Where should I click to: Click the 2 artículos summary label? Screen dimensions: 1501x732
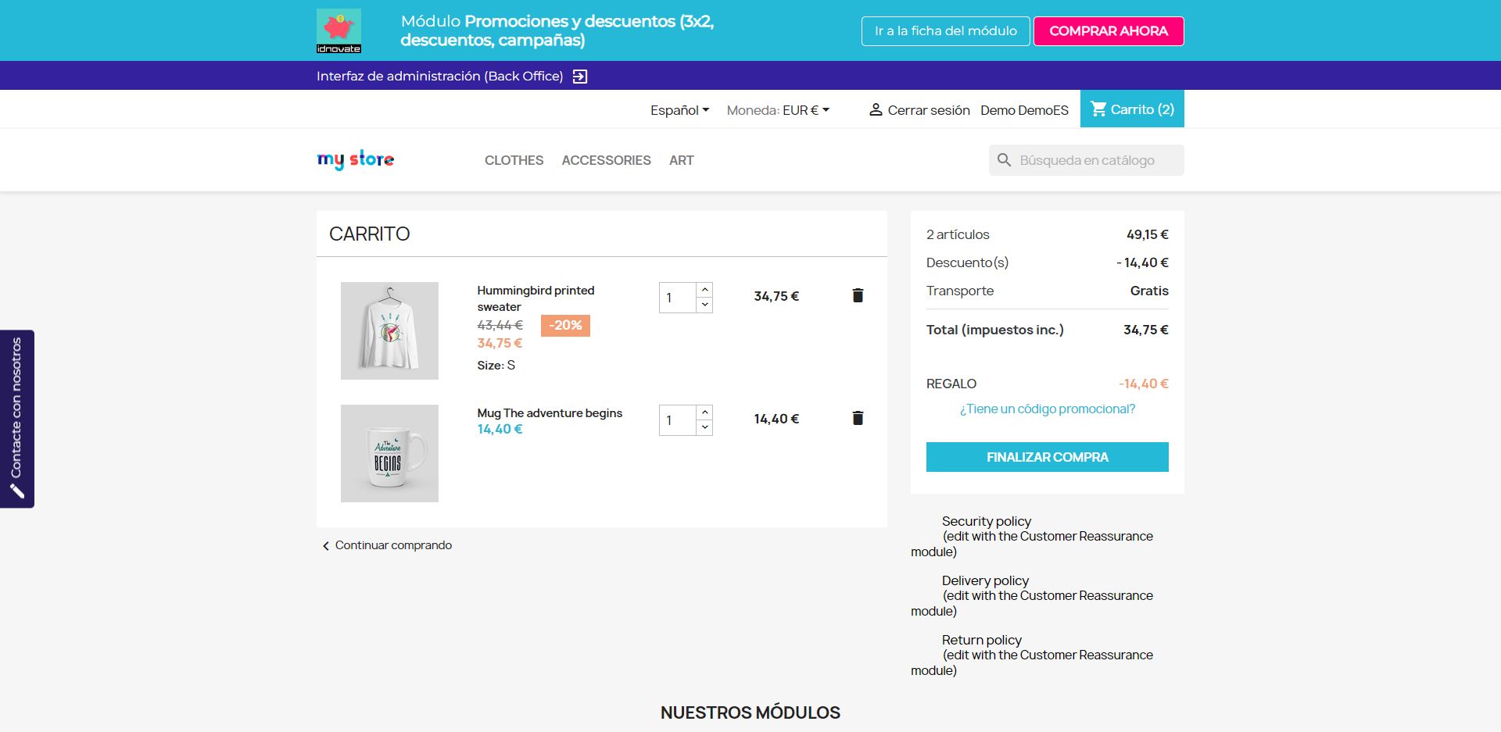click(x=958, y=234)
